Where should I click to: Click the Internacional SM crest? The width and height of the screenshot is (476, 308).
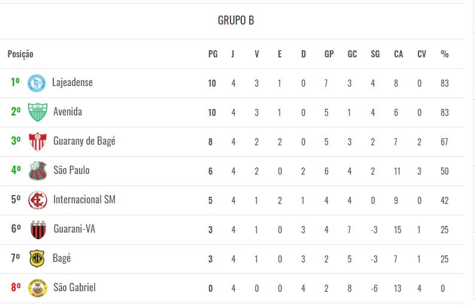[38, 200]
